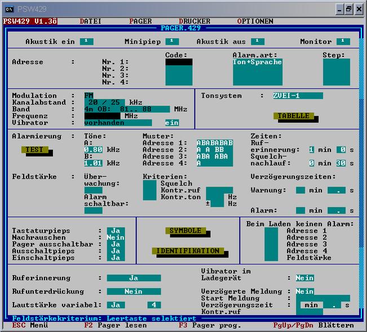Toggle the Tastaturpieps Ja setting

pos(116,231)
